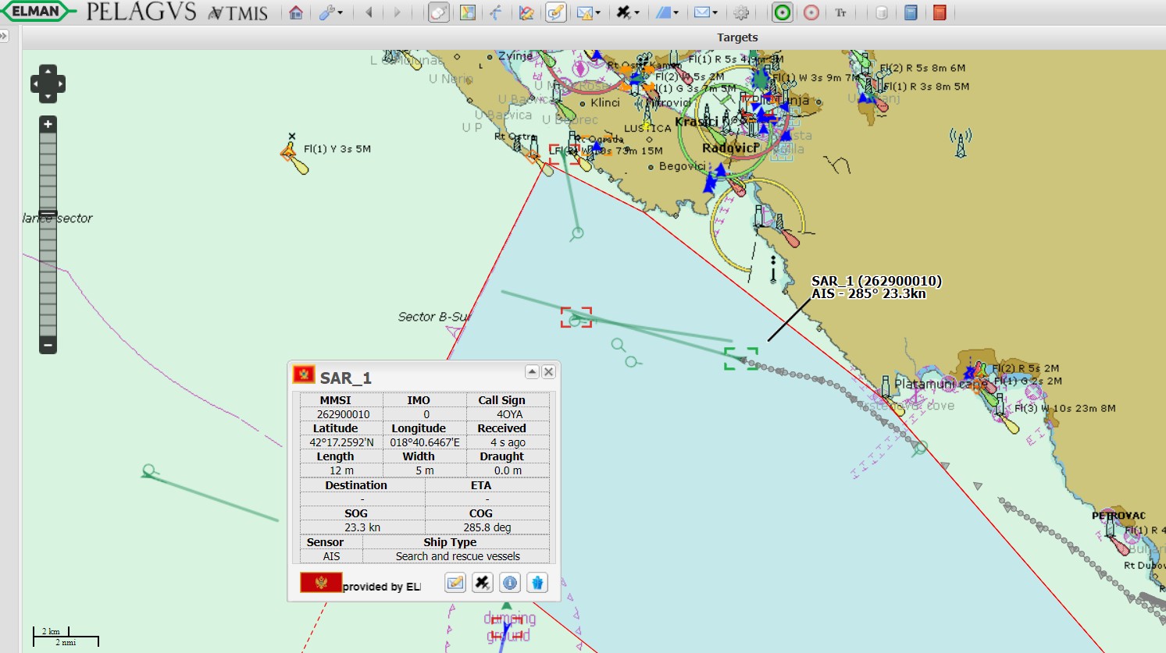The image size is (1166, 653).
Task: Pan the map right arrow
Action: click(60, 83)
